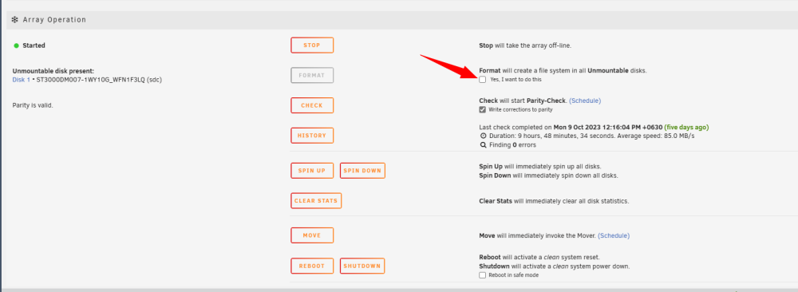Screen dimensions: 798x292
Task: Open the Parity-Check Schedule link
Action: pos(585,101)
